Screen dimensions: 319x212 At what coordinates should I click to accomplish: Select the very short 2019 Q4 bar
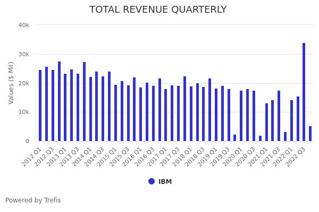234,138
